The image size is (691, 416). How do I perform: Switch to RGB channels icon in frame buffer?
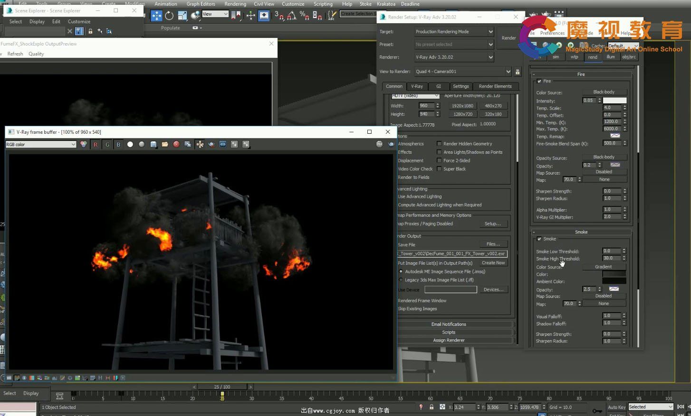[x=84, y=144]
